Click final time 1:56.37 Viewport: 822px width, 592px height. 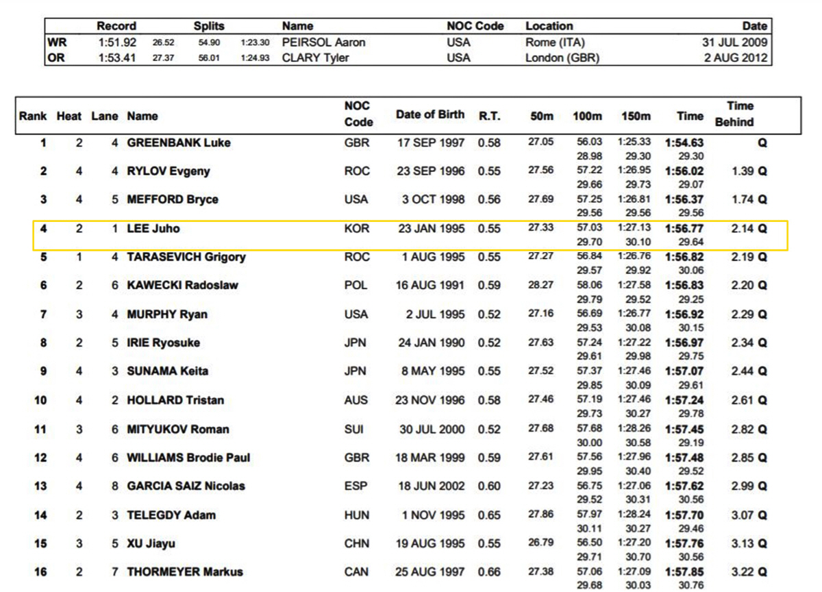pos(684,199)
